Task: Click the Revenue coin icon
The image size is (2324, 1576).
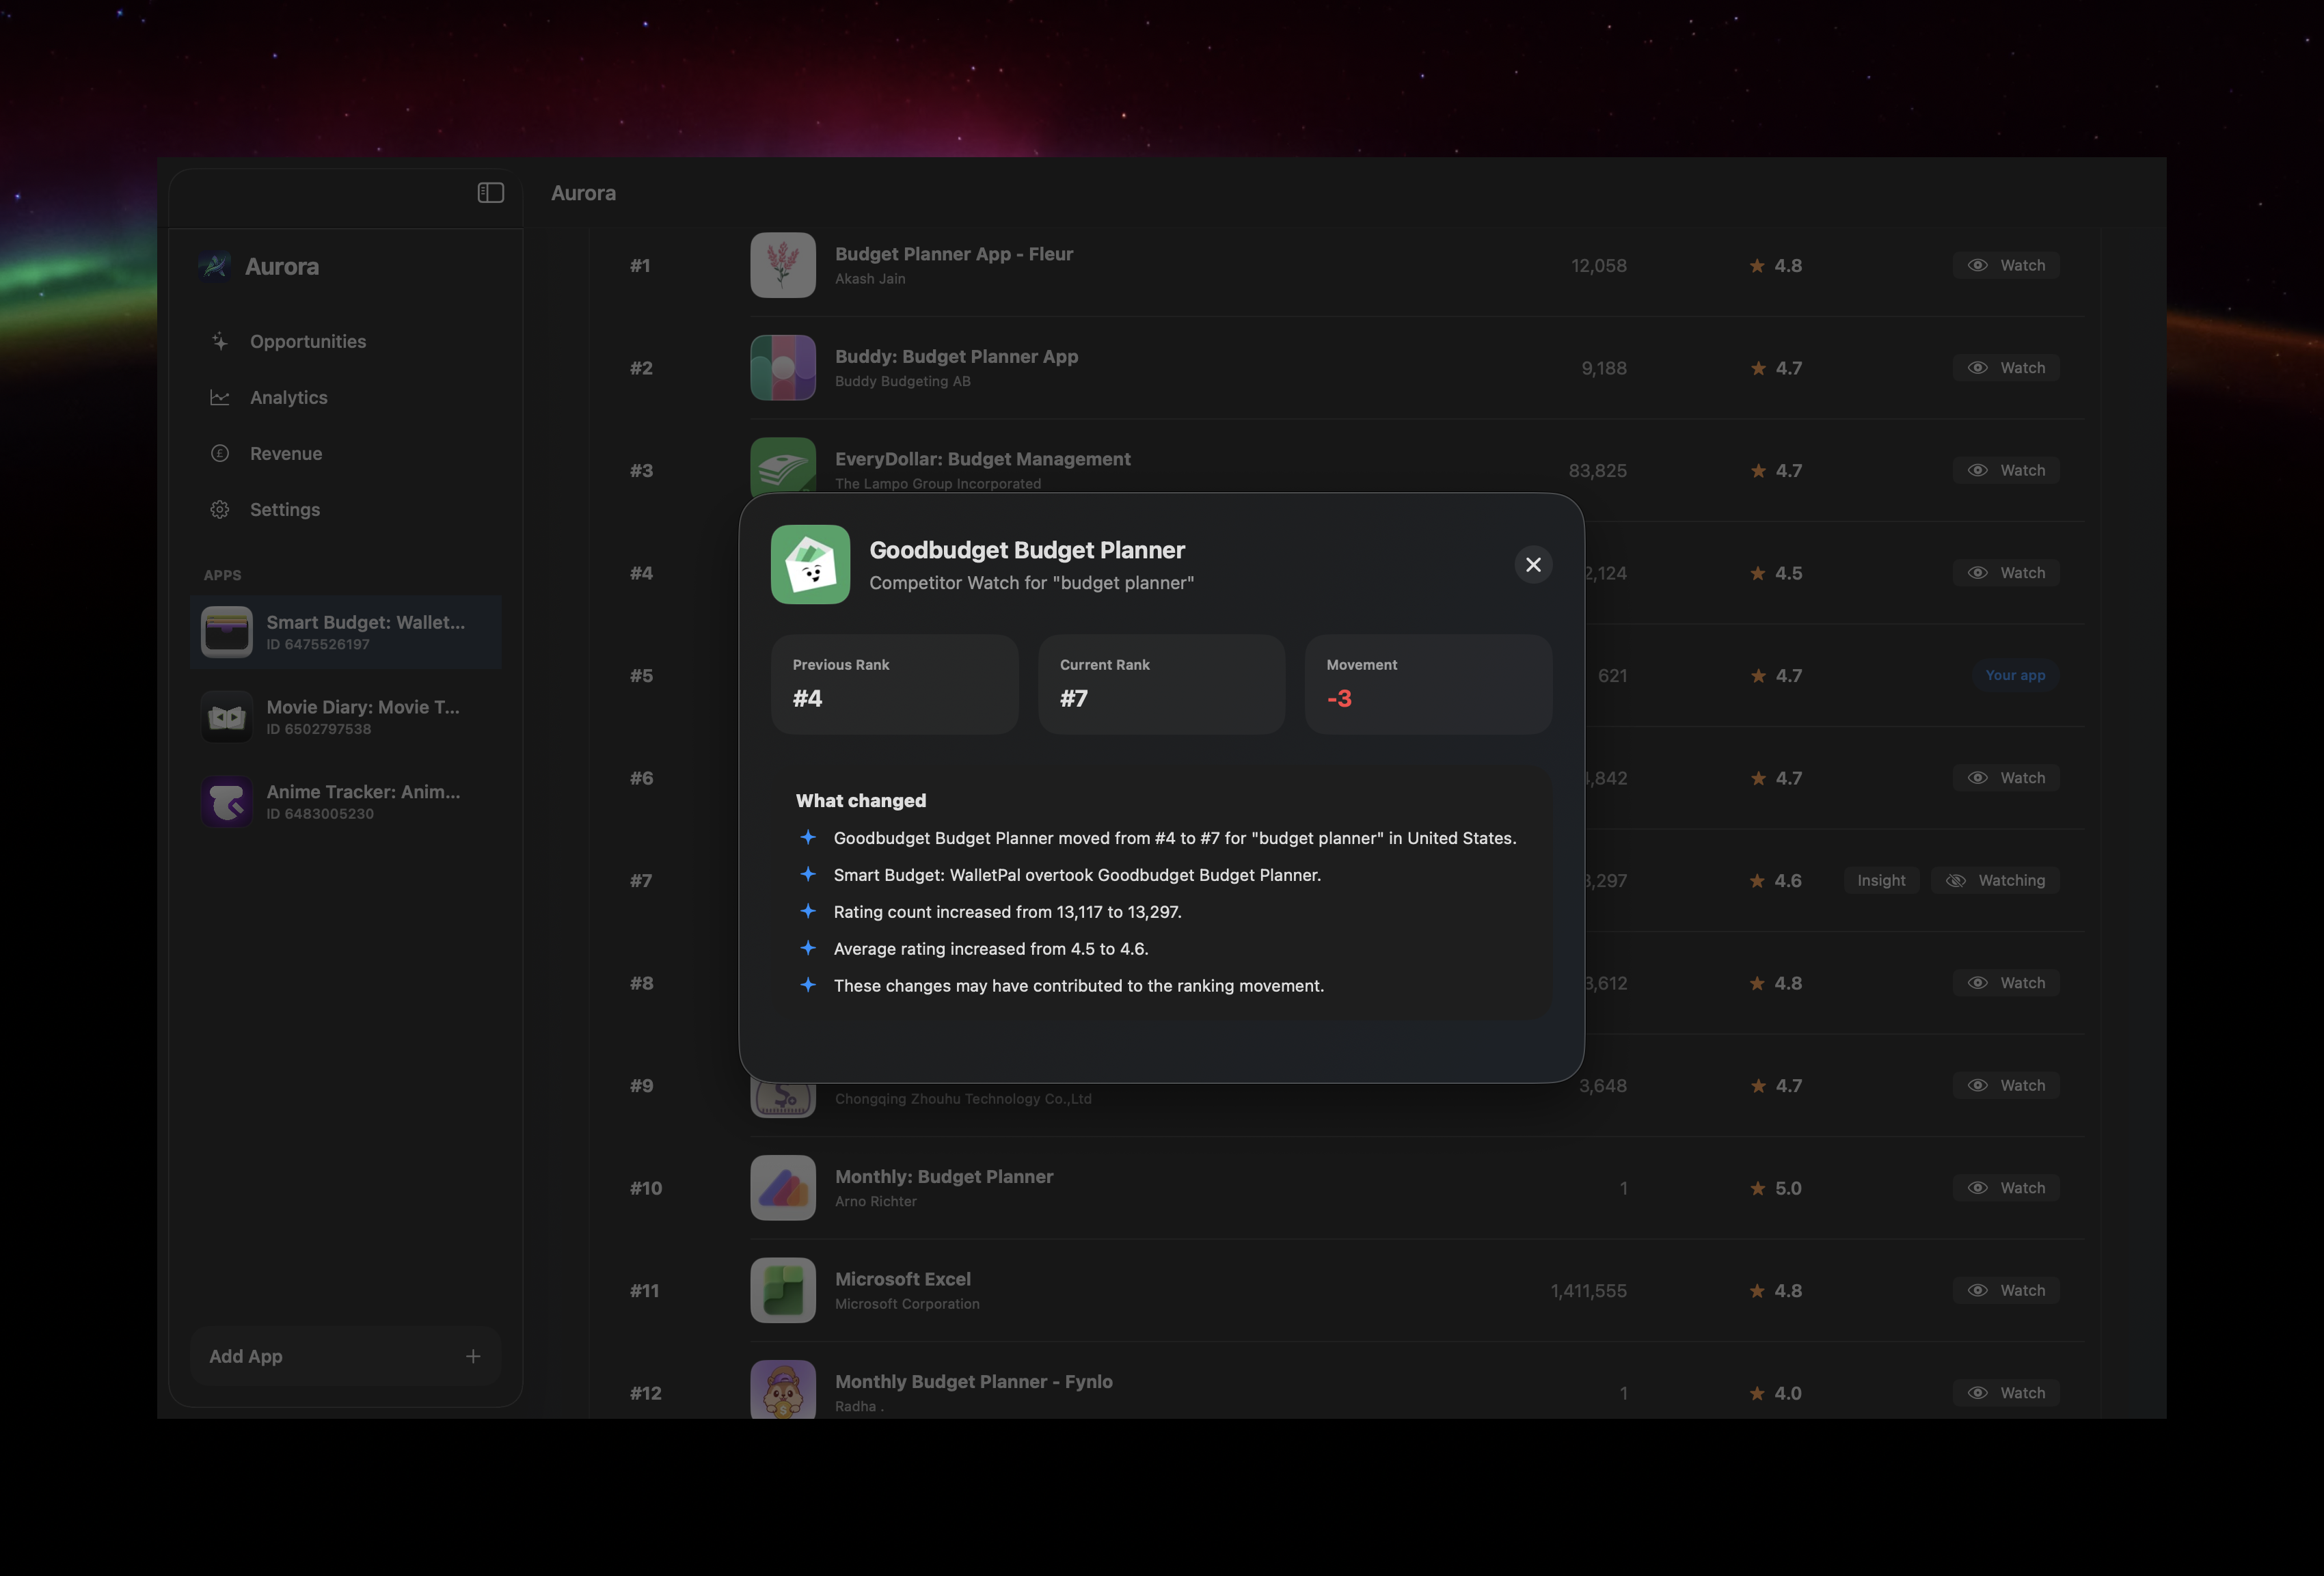Action: pyautogui.click(x=220, y=453)
